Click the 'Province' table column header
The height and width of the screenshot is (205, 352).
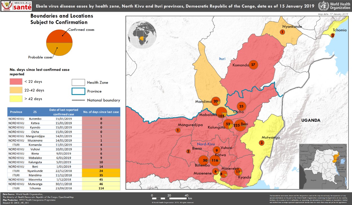(16, 112)
